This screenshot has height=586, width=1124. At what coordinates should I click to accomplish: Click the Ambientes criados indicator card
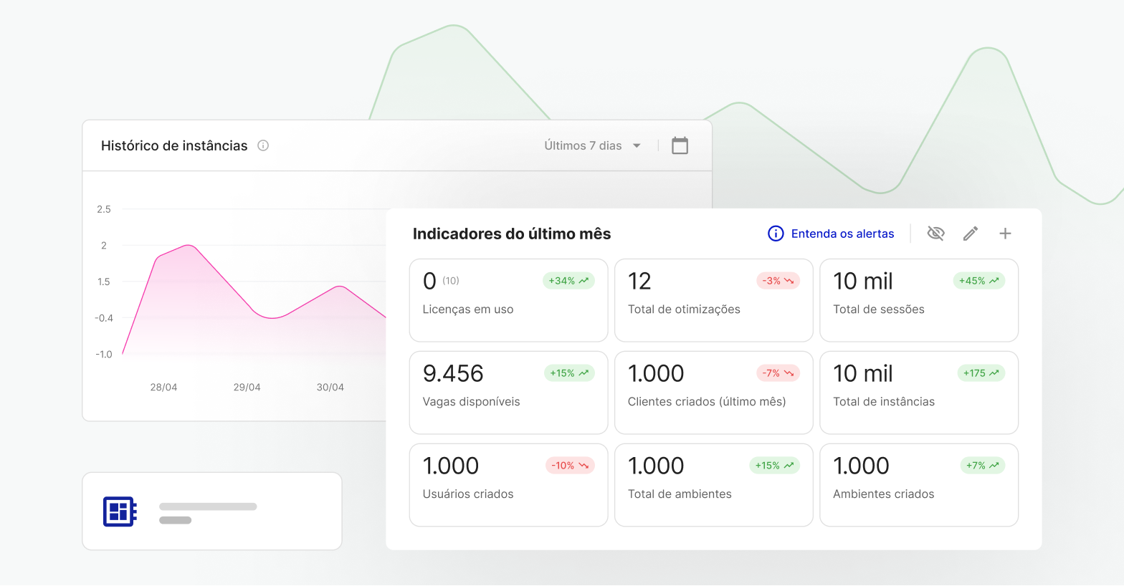pyautogui.click(x=918, y=485)
